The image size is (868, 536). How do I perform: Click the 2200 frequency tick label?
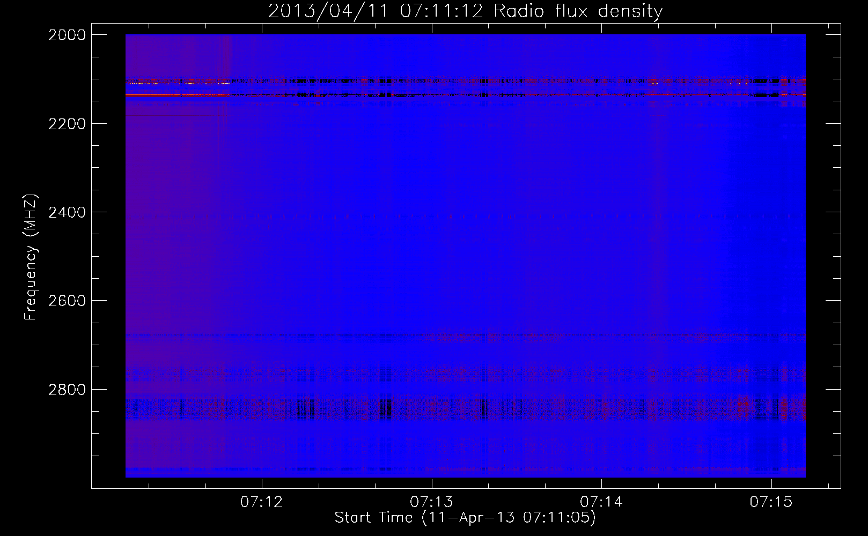[x=67, y=124]
